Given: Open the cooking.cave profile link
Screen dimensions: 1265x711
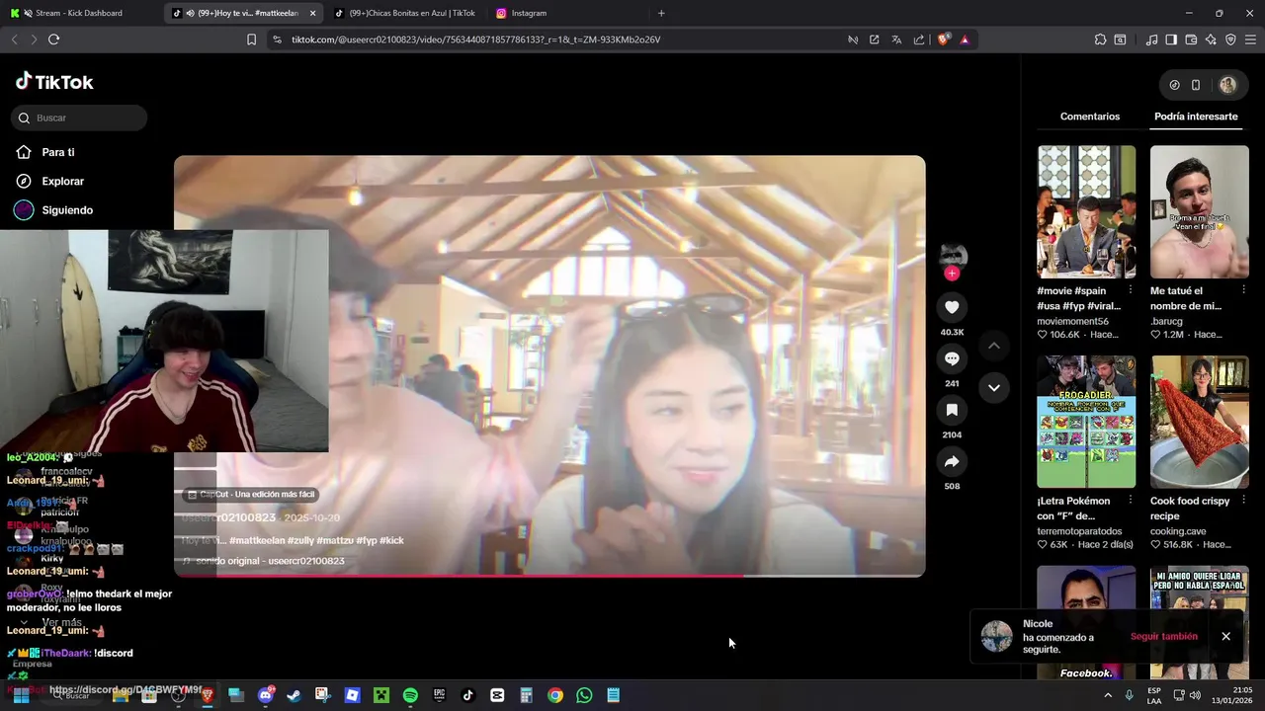Looking at the screenshot, I should 1178,531.
